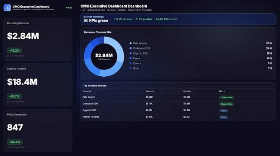Click Closed Won badge in Paid Search row
Viewport: 280px width, 156px height.
pos(227,98)
